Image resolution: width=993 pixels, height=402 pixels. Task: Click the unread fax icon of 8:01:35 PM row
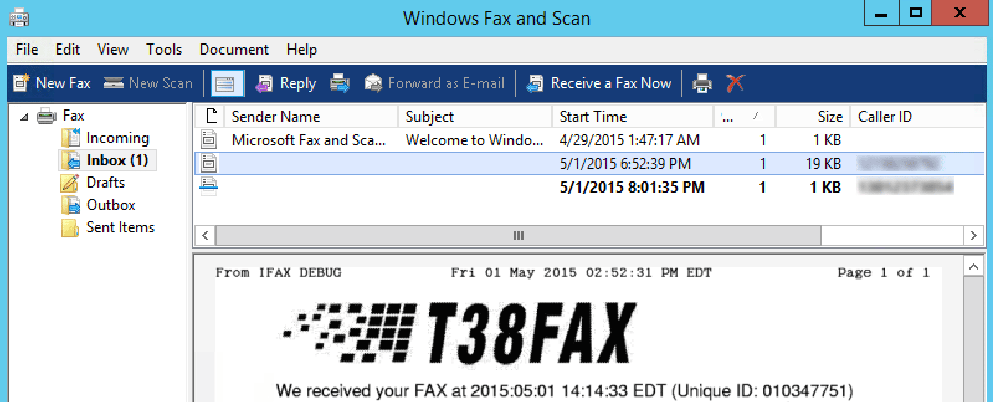coord(209,186)
